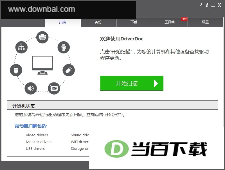
Task: Click the "USB drivers" text
Action: (x=35, y=148)
